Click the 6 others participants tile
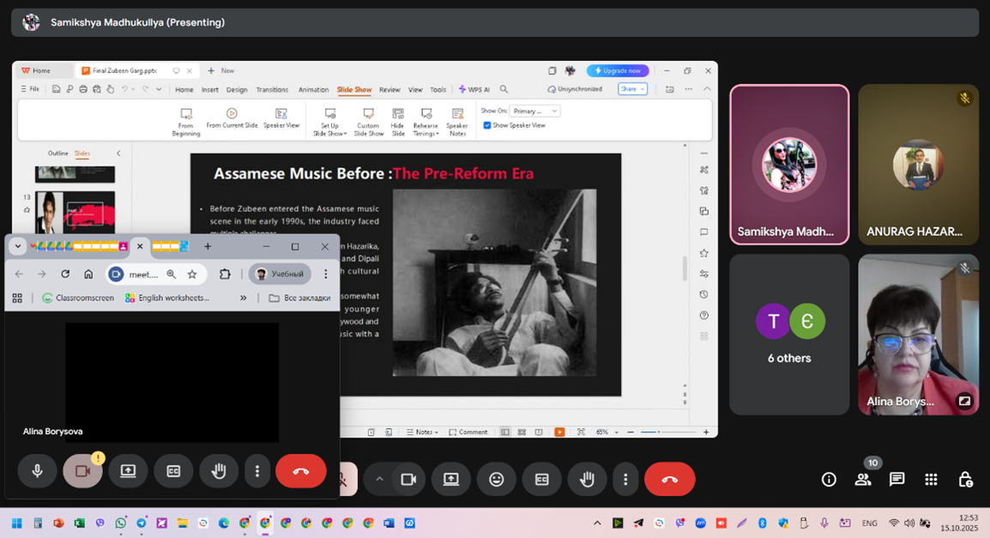990x538 pixels. pos(789,335)
